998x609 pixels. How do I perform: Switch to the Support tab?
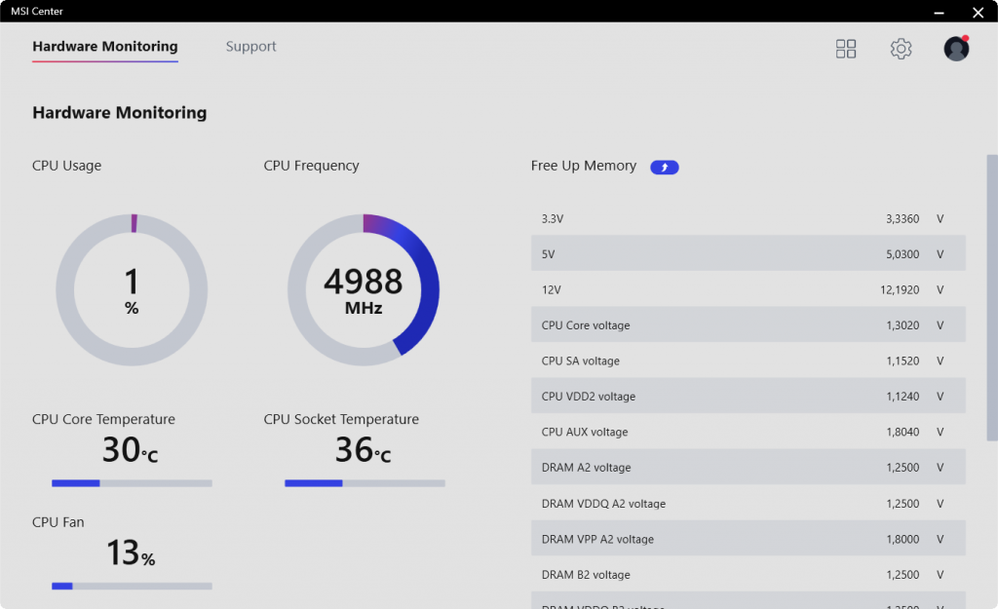click(x=250, y=47)
